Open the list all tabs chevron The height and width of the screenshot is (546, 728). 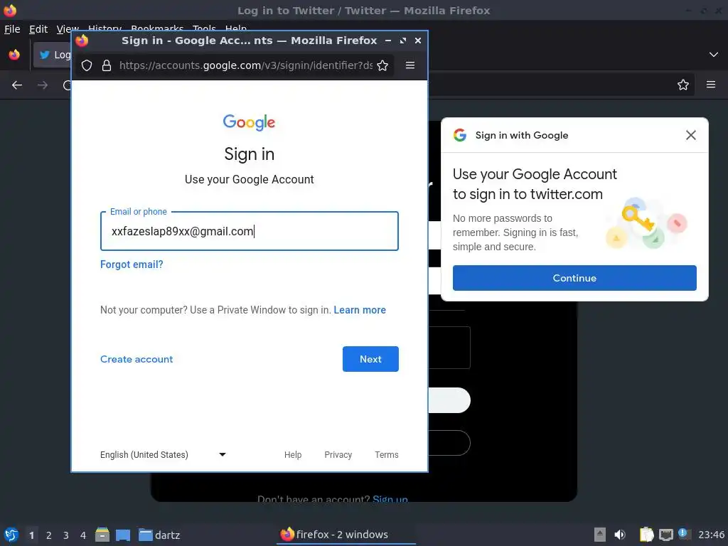tap(714, 54)
